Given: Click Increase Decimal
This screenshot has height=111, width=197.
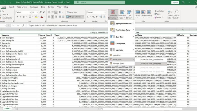Looking at the screenshot, I should (x=101, y=17).
